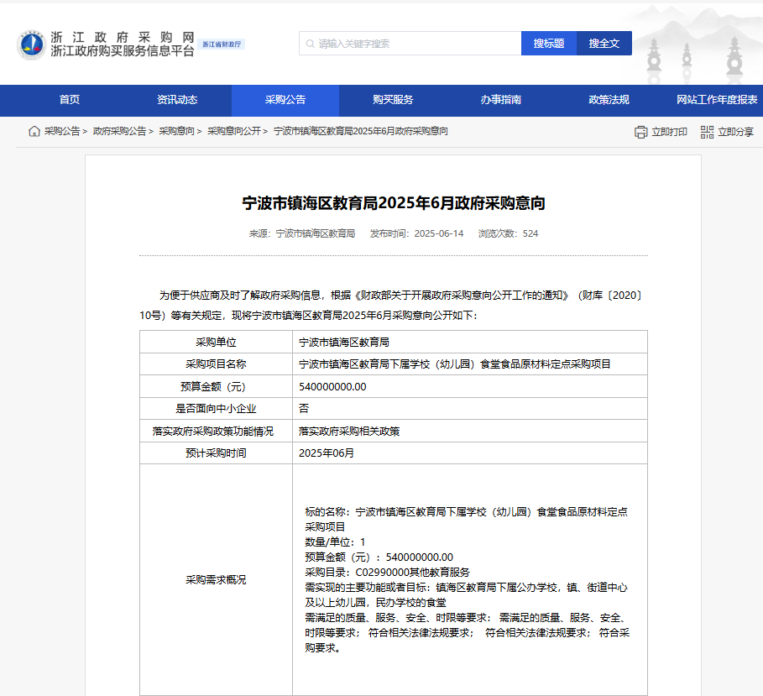
Task: Click the 搜全文 search button
Action: pos(604,44)
